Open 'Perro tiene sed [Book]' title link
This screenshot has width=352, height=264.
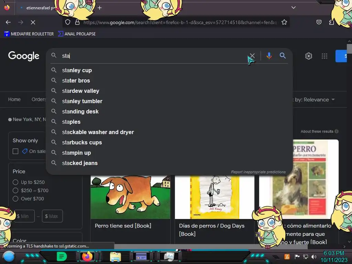(123, 226)
